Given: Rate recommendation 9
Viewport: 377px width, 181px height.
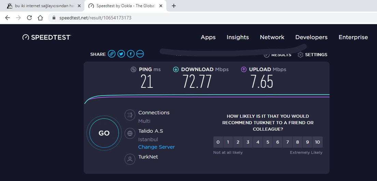Looking at the screenshot, I should [x=308, y=142].
